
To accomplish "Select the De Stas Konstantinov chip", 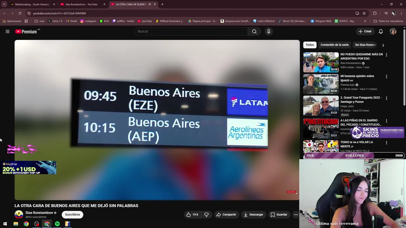I will 366,45.
